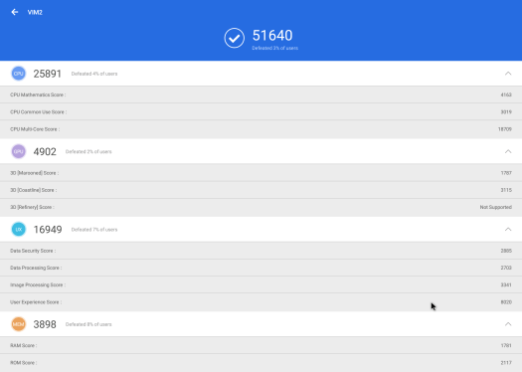
Task: Select the CPU Mathematics Score label
Action: point(38,94)
